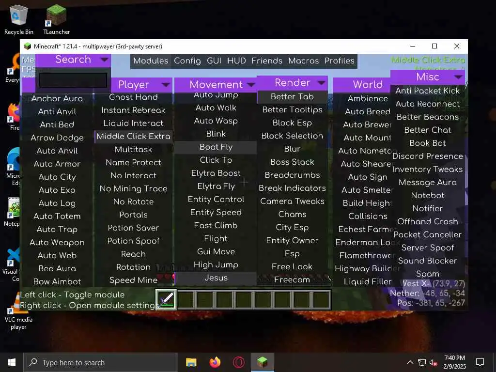Toggle the Flight module
Viewport: 496px width, 372px height.
pyautogui.click(x=216, y=238)
